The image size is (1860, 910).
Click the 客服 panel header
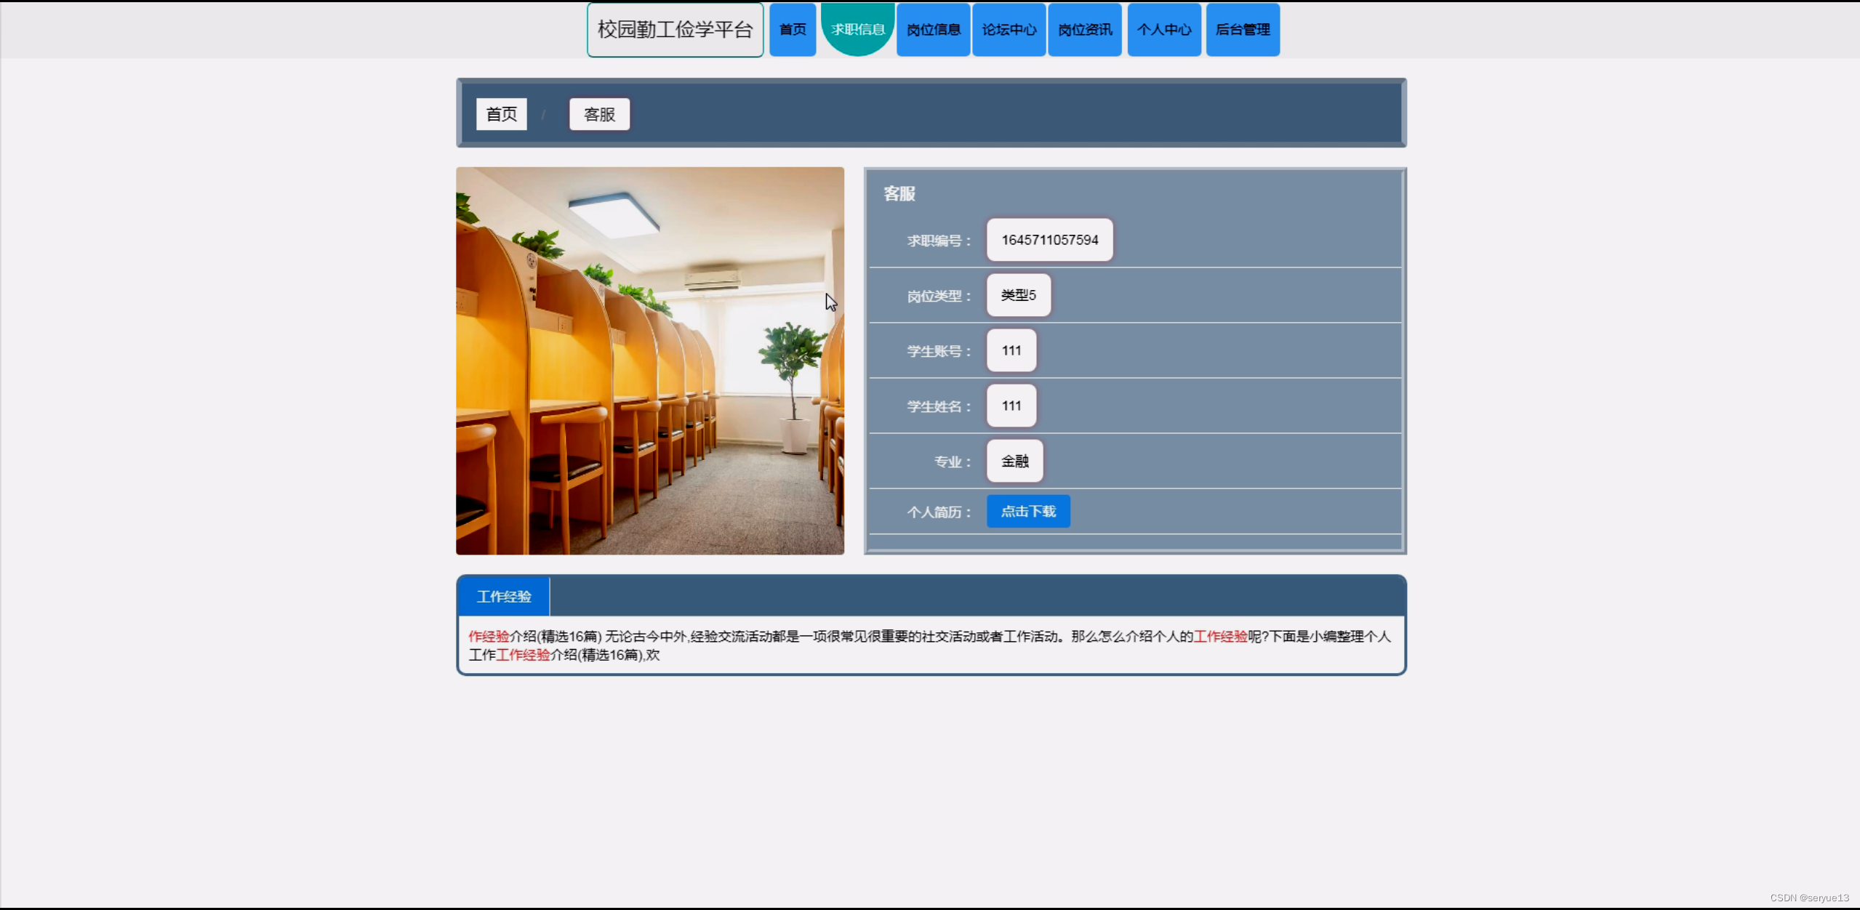point(897,194)
